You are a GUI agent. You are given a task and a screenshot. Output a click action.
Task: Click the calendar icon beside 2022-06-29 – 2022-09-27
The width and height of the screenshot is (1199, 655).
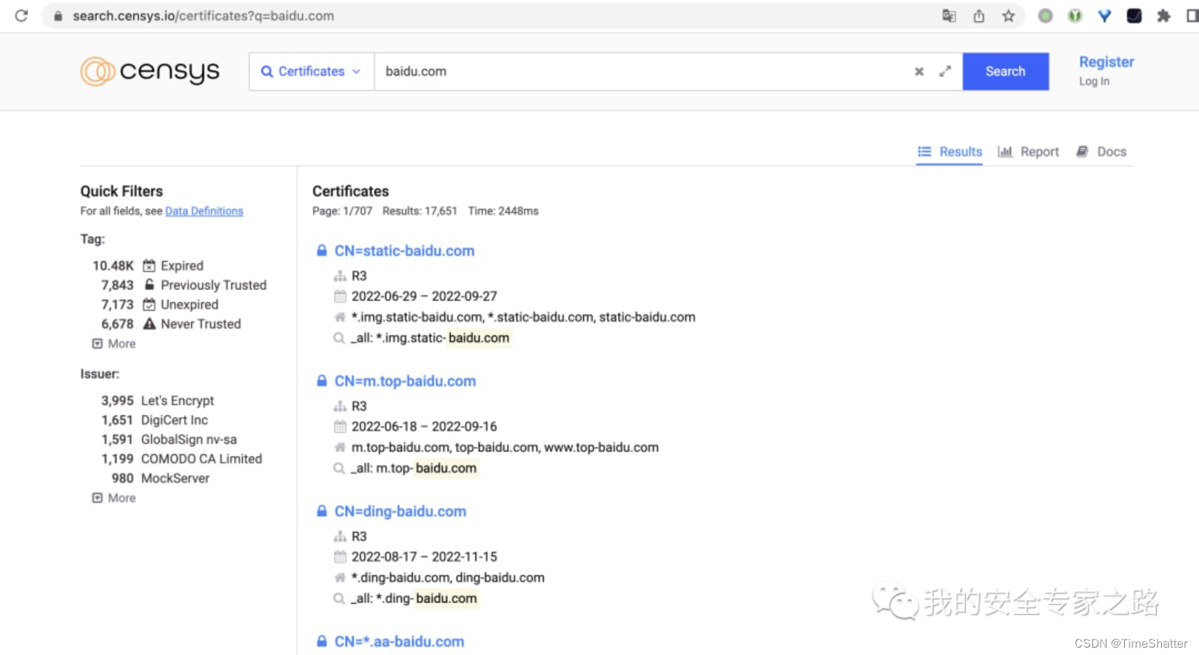point(340,296)
